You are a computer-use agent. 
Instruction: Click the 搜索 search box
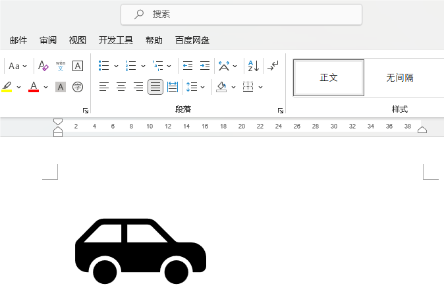[241, 14]
